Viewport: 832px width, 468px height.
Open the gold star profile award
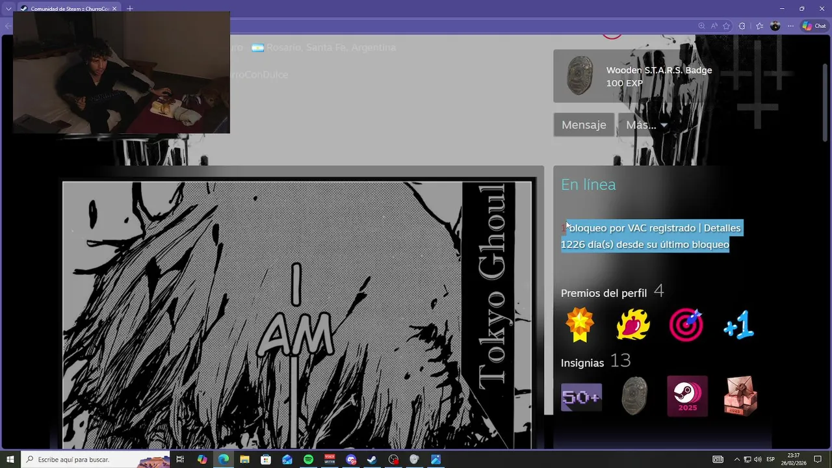click(579, 324)
